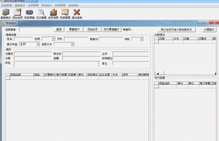Click 药品名称 header in 处方信息 table
219x141 pixels.
pyautogui.click(x=168, y=83)
